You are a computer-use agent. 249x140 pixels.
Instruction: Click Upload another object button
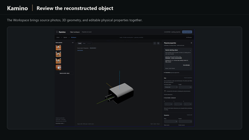point(65,73)
